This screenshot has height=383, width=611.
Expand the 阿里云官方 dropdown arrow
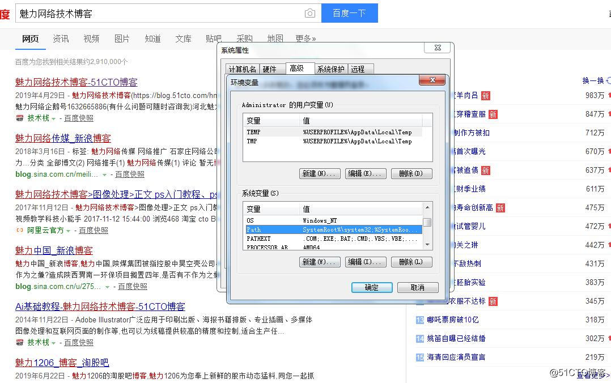coord(68,231)
